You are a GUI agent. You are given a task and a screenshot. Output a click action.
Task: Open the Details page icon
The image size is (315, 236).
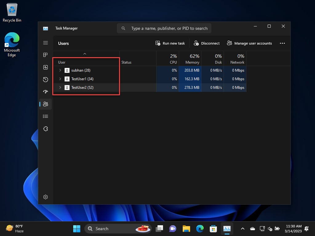46,116
